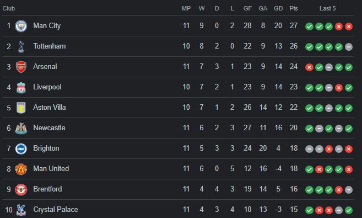
Task: Select the Last 5 column header
Action: pos(327,8)
